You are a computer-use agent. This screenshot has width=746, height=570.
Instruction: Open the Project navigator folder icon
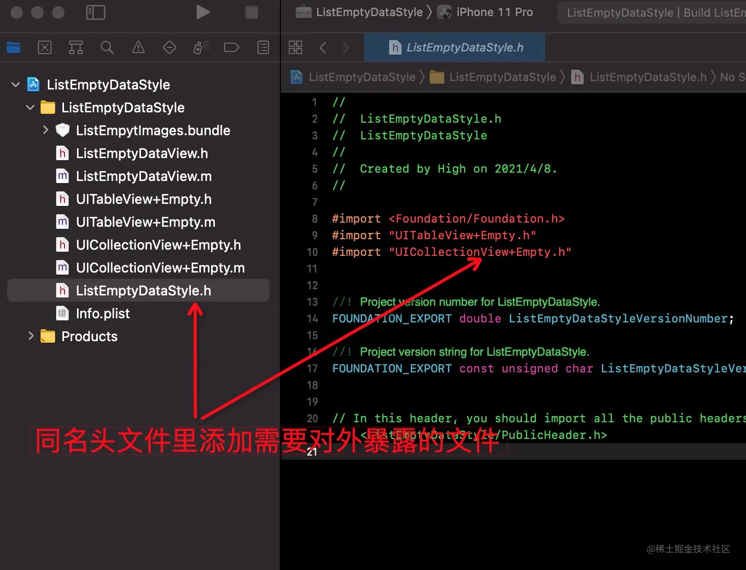point(14,48)
